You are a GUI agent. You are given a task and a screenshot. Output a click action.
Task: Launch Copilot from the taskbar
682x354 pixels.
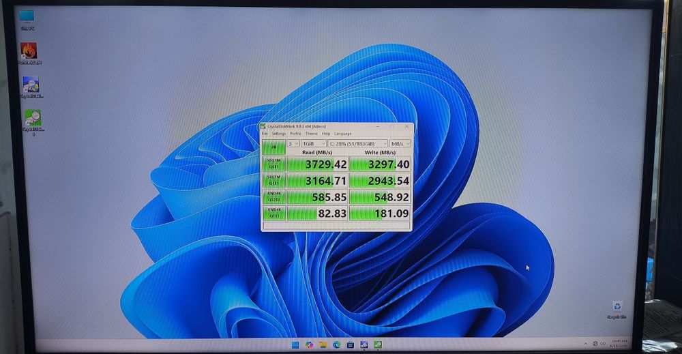[309, 345]
